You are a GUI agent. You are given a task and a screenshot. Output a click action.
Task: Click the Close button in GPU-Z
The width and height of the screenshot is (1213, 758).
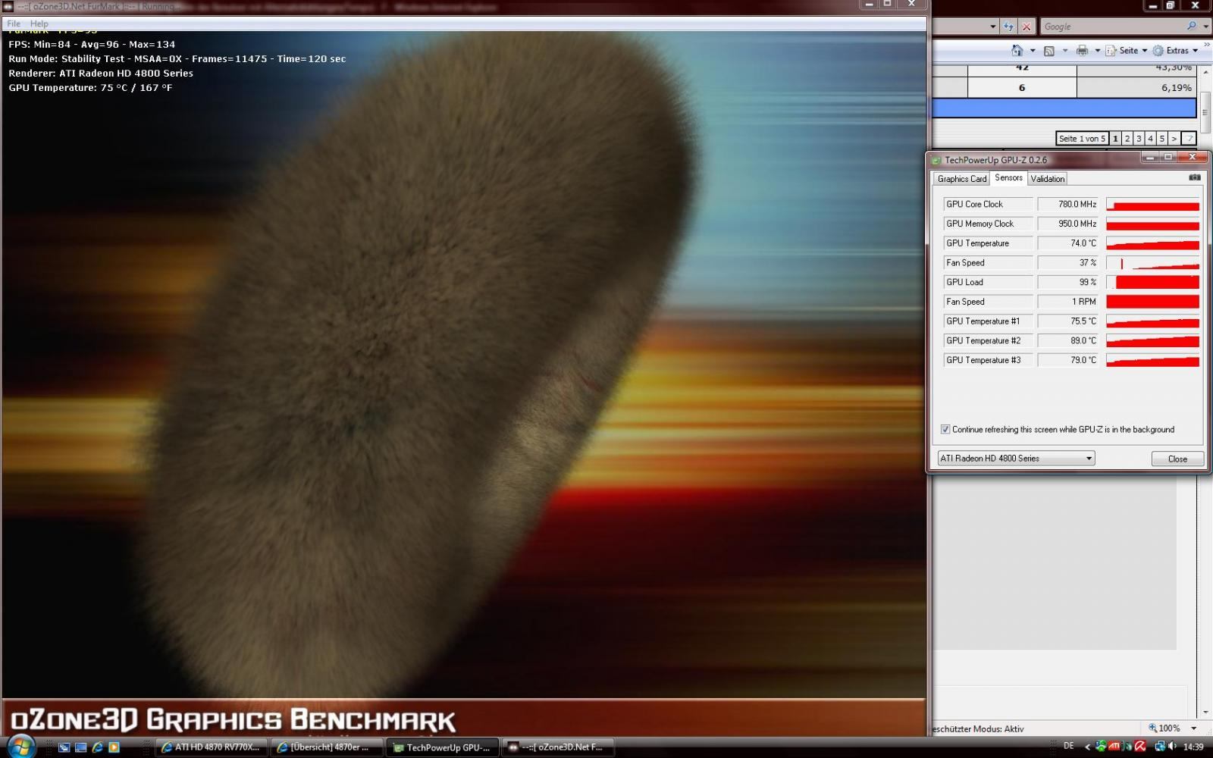click(1177, 459)
